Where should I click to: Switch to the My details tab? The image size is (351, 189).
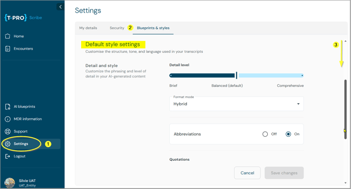pyautogui.click(x=88, y=28)
